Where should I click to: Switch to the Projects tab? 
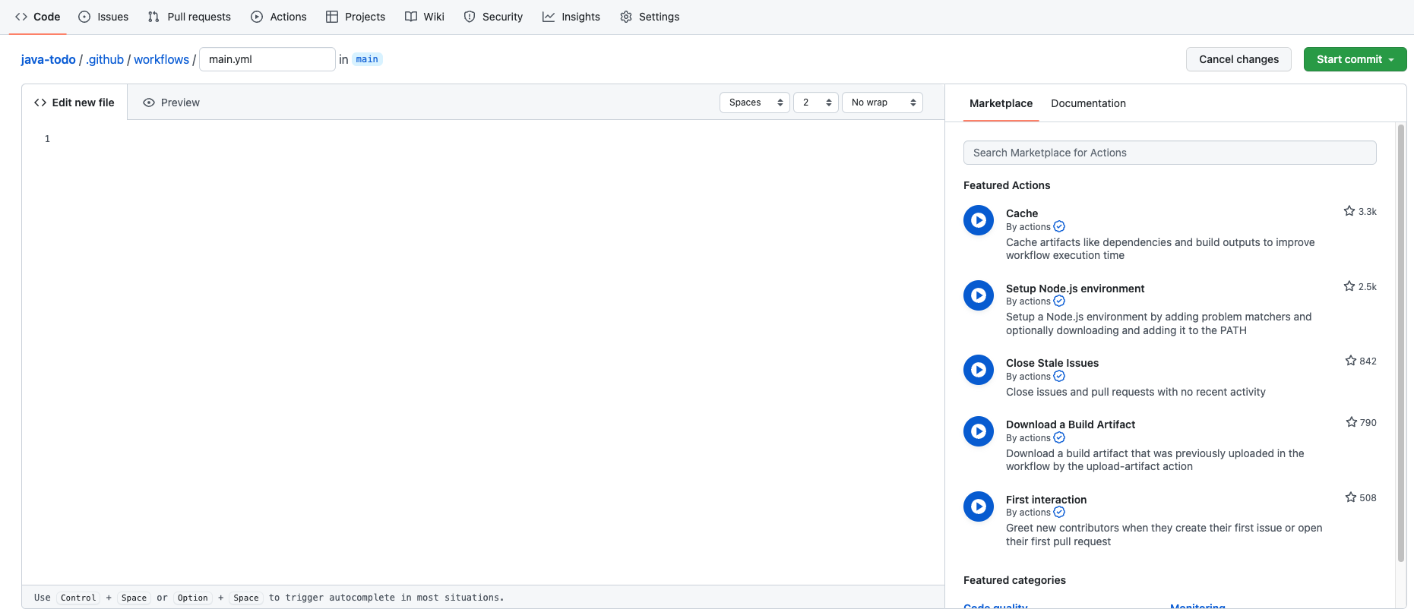[x=356, y=17]
